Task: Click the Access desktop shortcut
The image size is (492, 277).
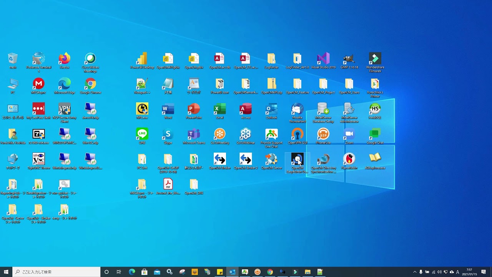Action: coord(246,111)
